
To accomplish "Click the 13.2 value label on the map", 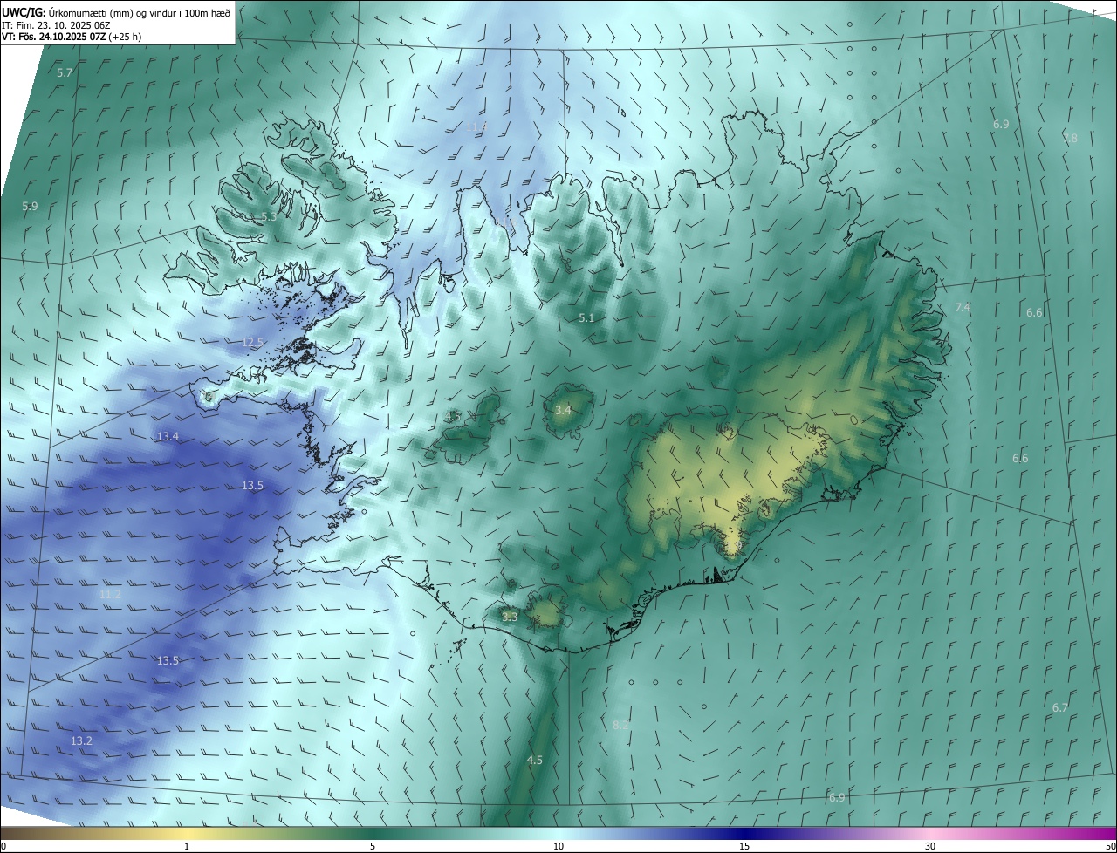I will pyautogui.click(x=81, y=741).
